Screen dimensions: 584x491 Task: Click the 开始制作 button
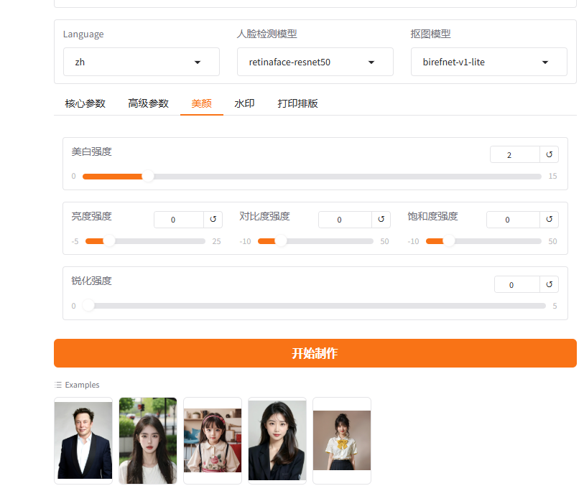[x=315, y=353]
